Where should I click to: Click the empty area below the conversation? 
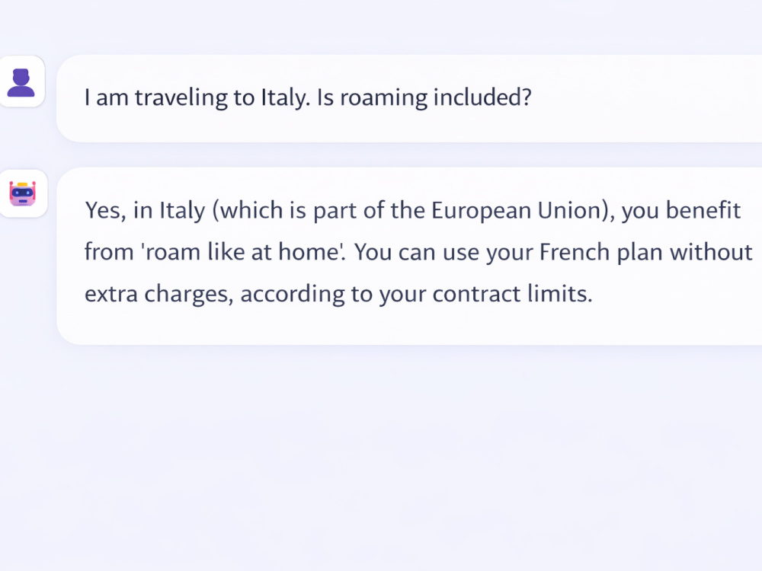381,456
